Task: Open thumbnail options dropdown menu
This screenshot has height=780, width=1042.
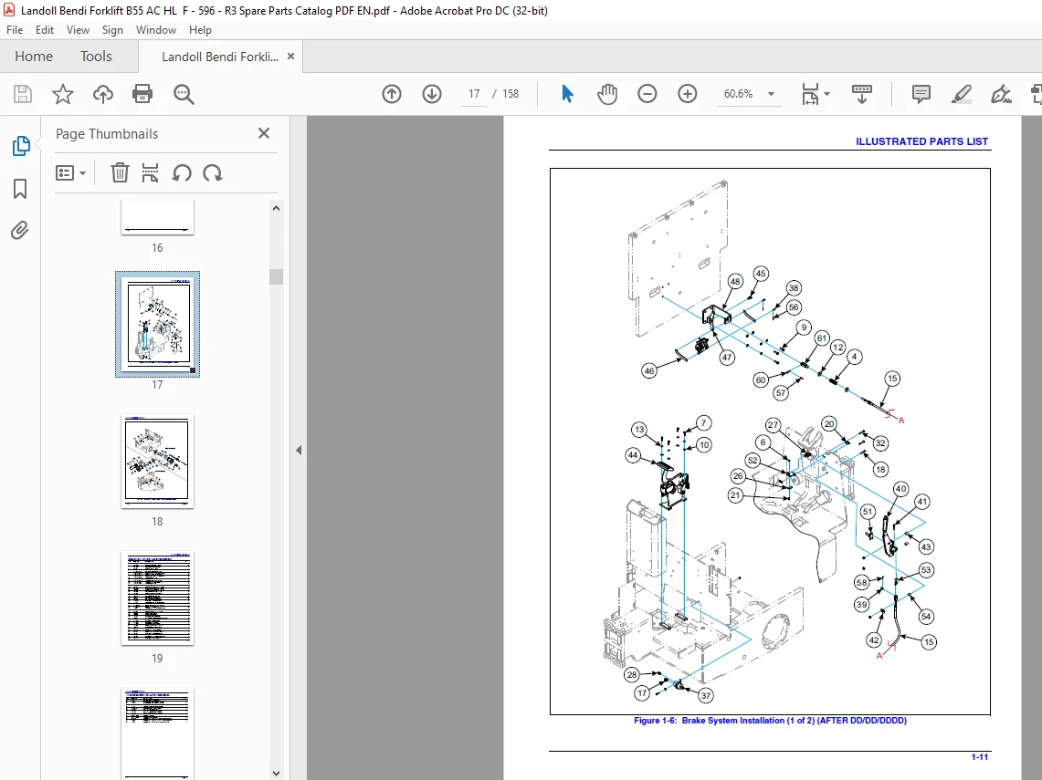Action: click(71, 173)
